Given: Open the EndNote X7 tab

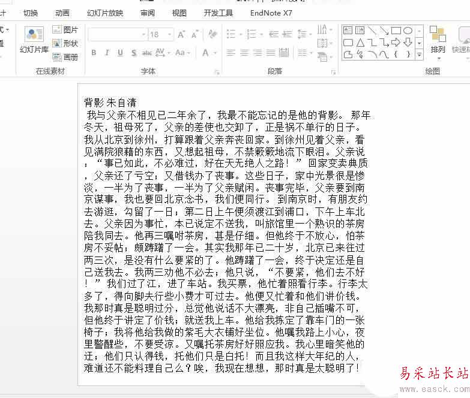Looking at the screenshot, I should click(x=271, y=13).
